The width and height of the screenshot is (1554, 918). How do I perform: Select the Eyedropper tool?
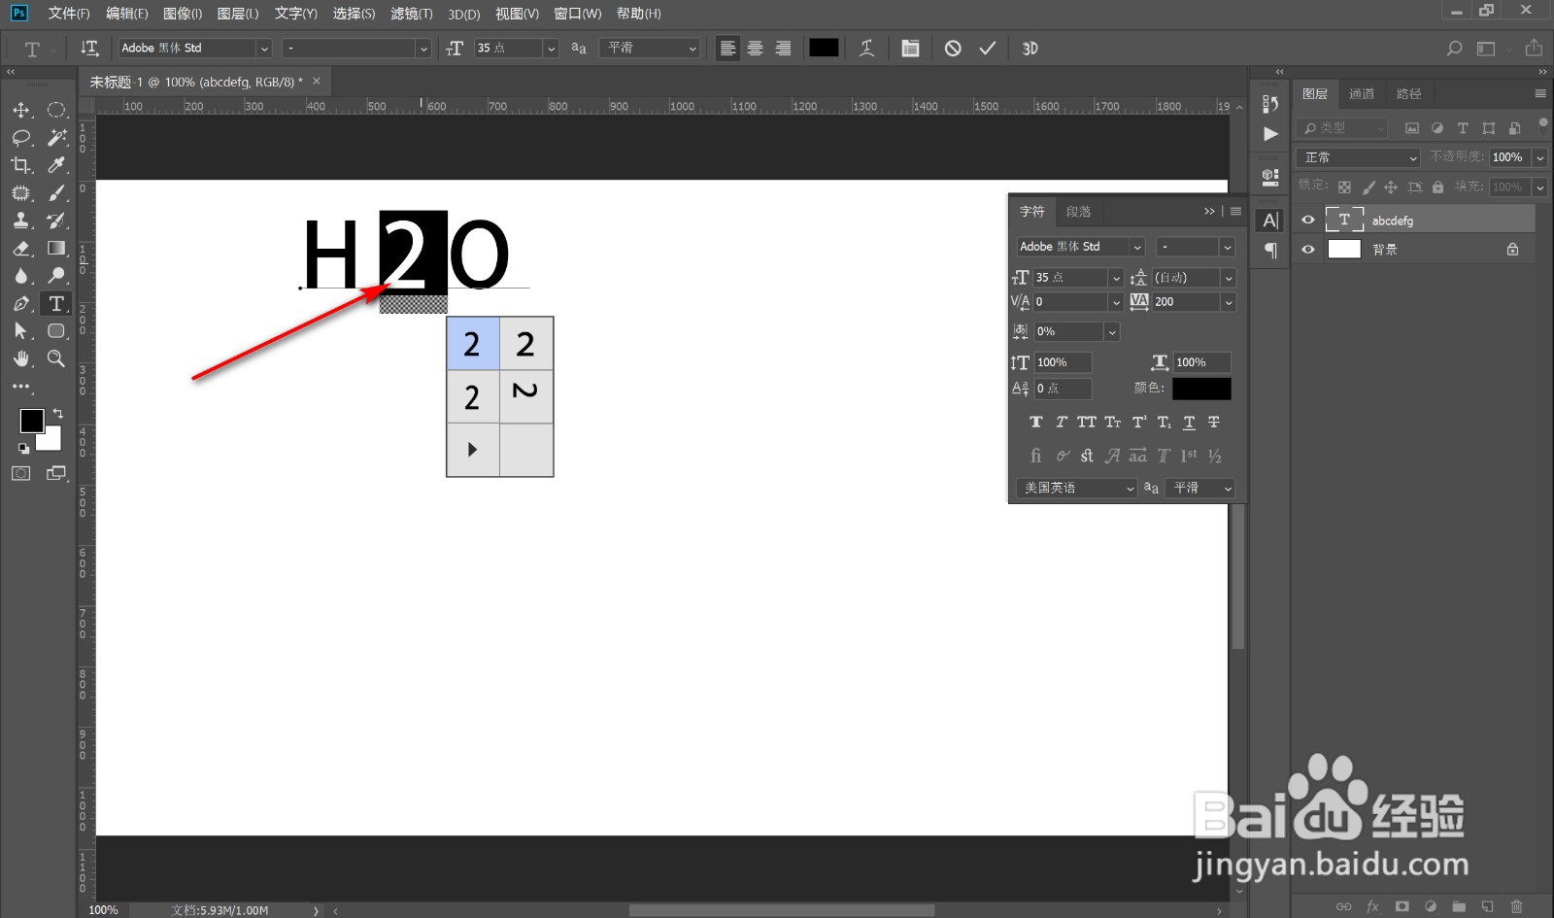[56, 165]
